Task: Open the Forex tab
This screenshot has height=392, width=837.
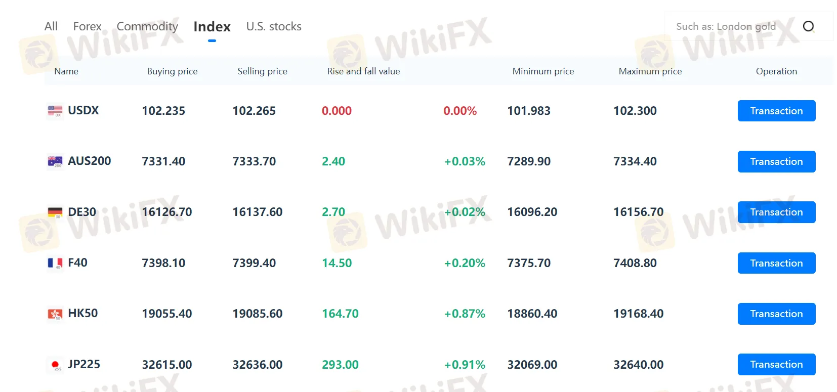Action: [87, 26]
